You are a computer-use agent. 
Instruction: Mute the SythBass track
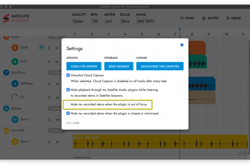click(57, 84)
